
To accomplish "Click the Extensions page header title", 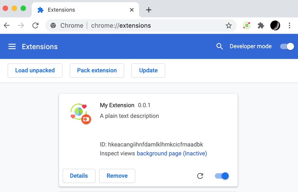I will (40, 47).
